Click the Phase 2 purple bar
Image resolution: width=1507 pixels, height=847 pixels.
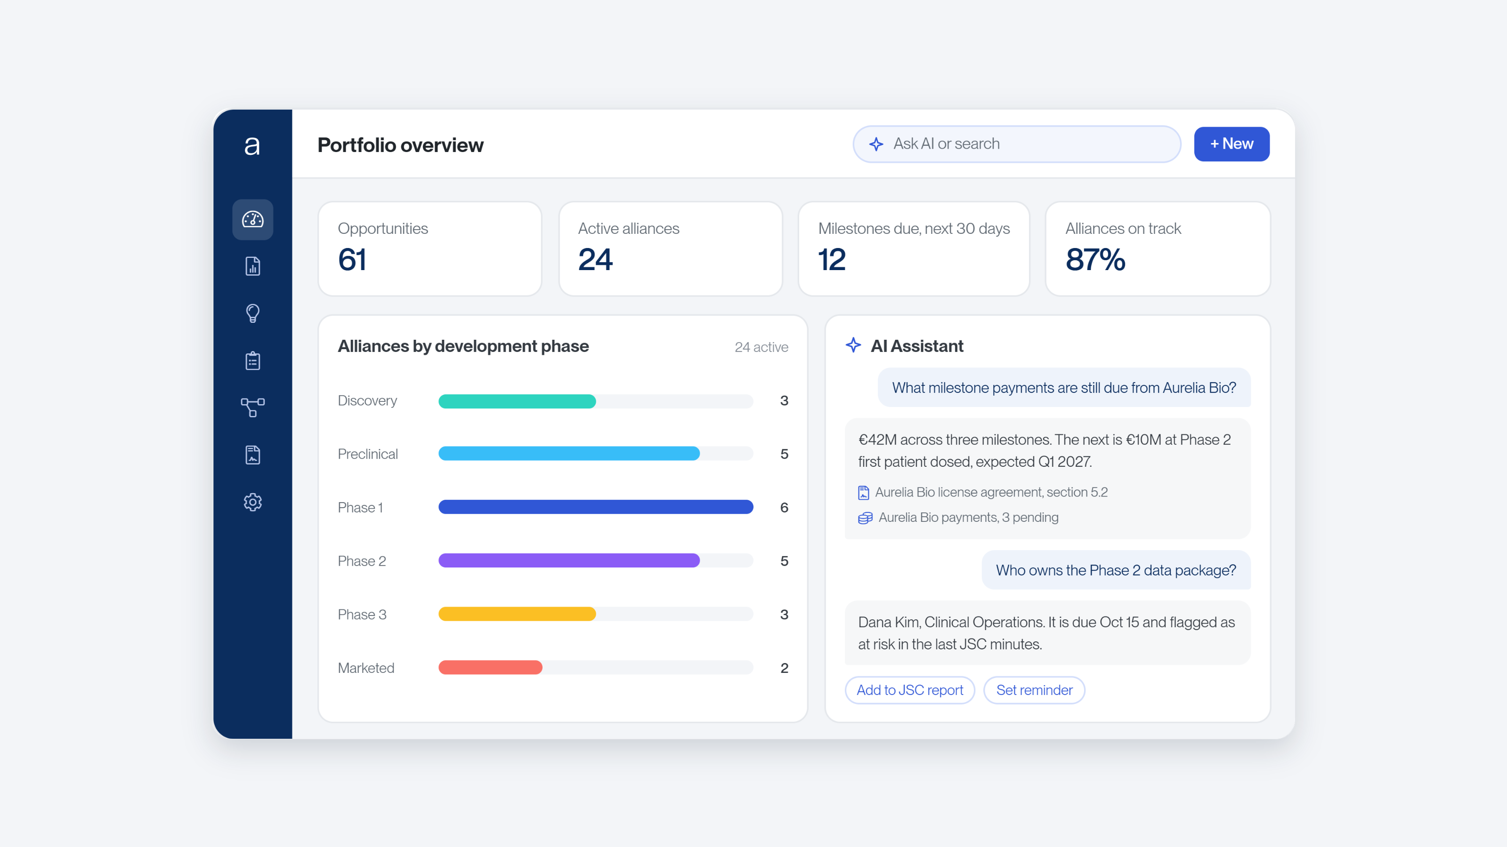tap(569, 560)
